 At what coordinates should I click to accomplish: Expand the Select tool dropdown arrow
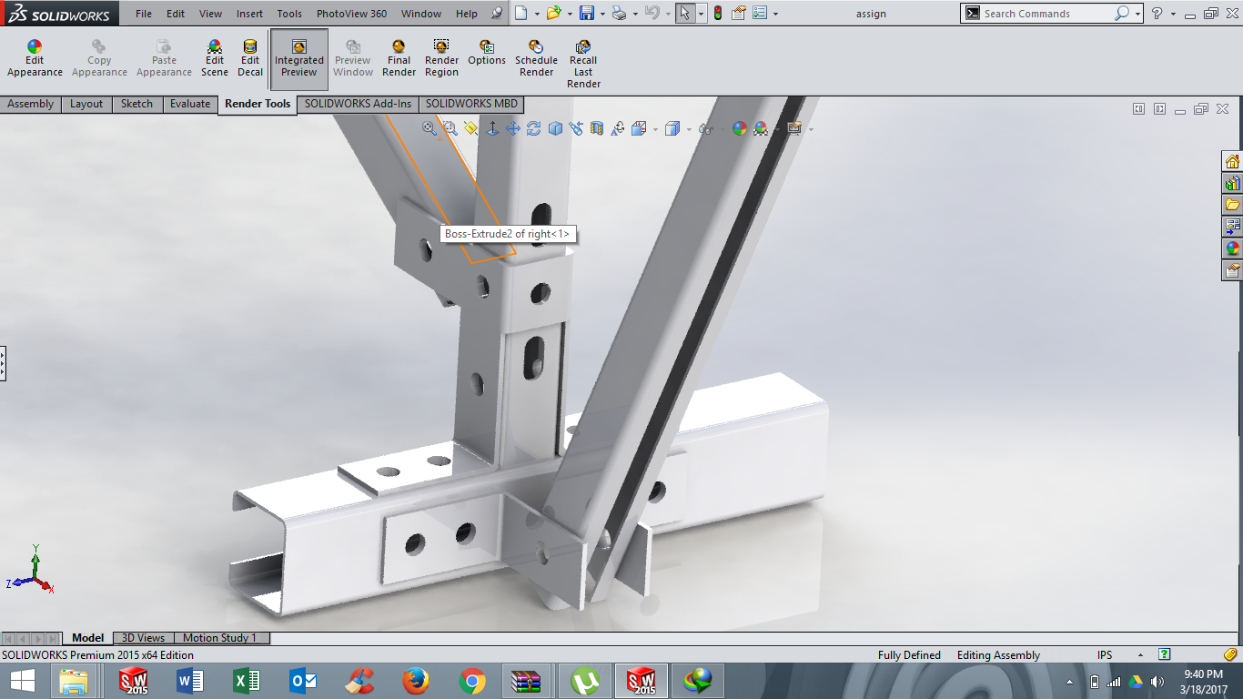click(x=701, y=14)
